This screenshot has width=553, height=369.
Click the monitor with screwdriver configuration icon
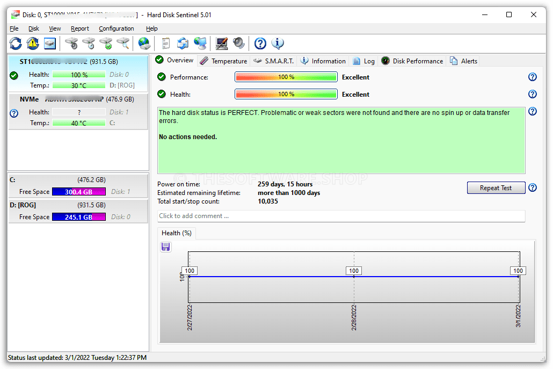(x=222, y=44)
